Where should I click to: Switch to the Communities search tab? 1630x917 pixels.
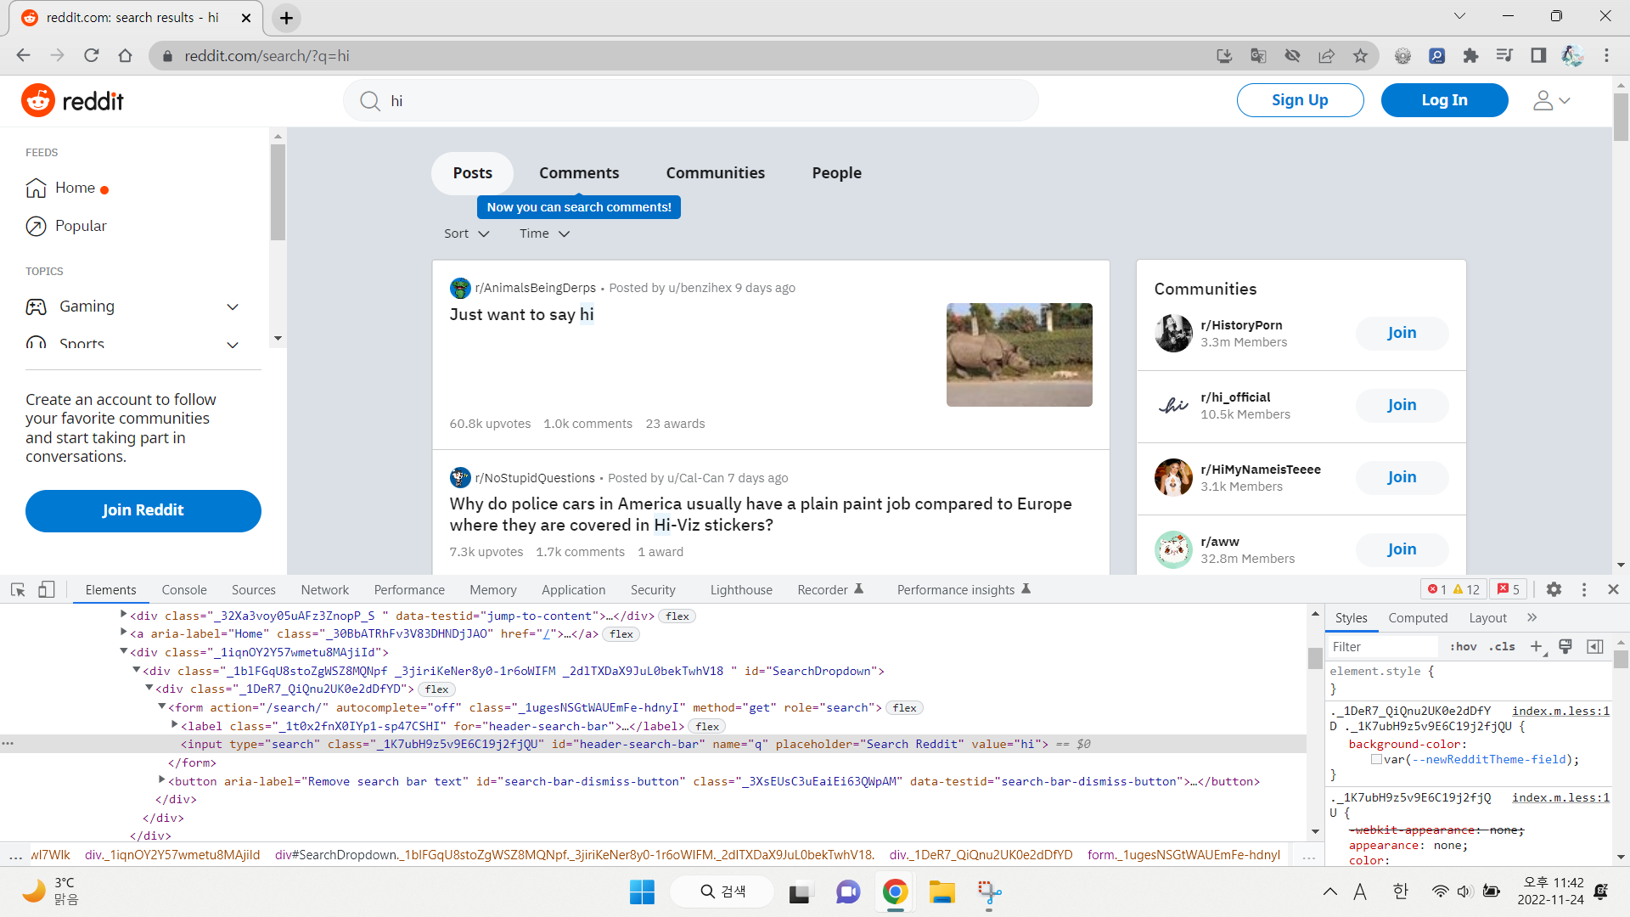716,173
